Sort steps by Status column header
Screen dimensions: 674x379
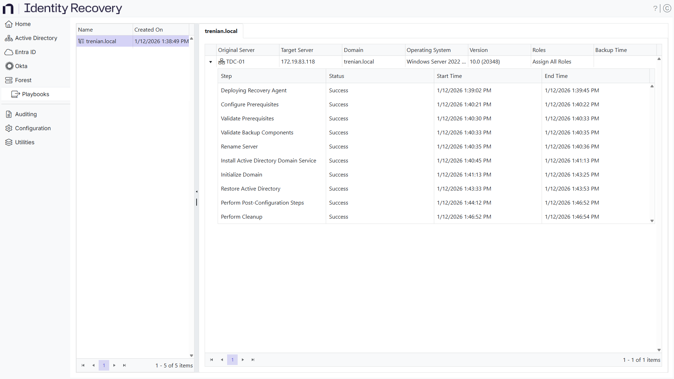tap(336, 76)
